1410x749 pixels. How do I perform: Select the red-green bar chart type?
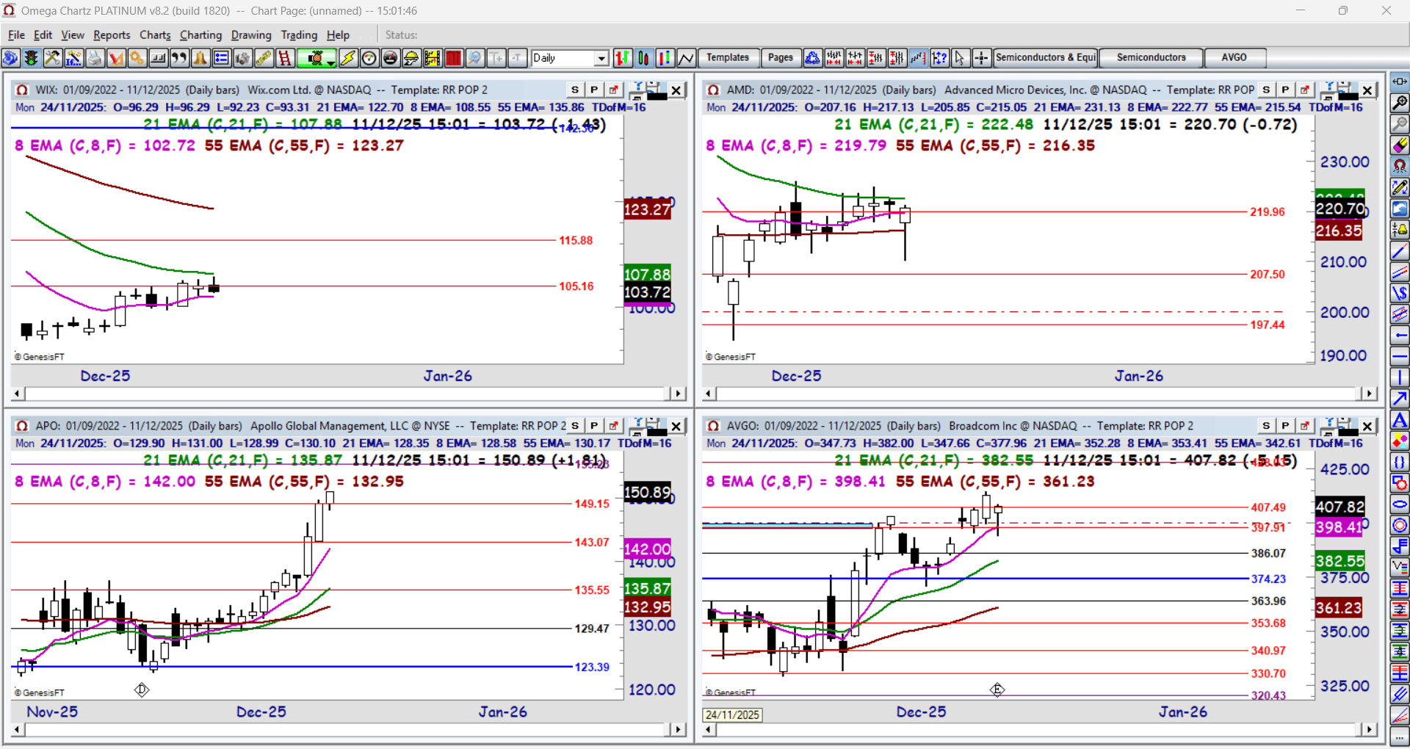[x=623, y=58]
